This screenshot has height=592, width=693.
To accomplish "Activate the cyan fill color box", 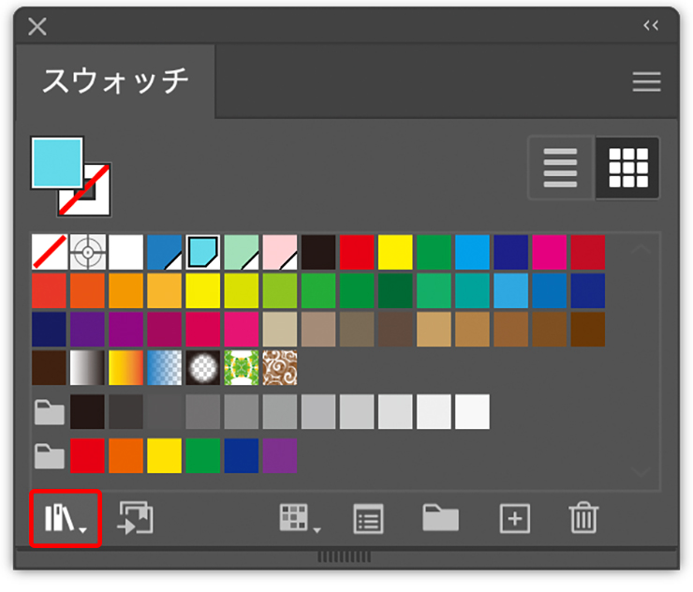I will click(56, 162).
